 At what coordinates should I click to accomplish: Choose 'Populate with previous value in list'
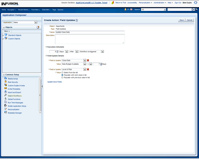click(x=62, y=78)
